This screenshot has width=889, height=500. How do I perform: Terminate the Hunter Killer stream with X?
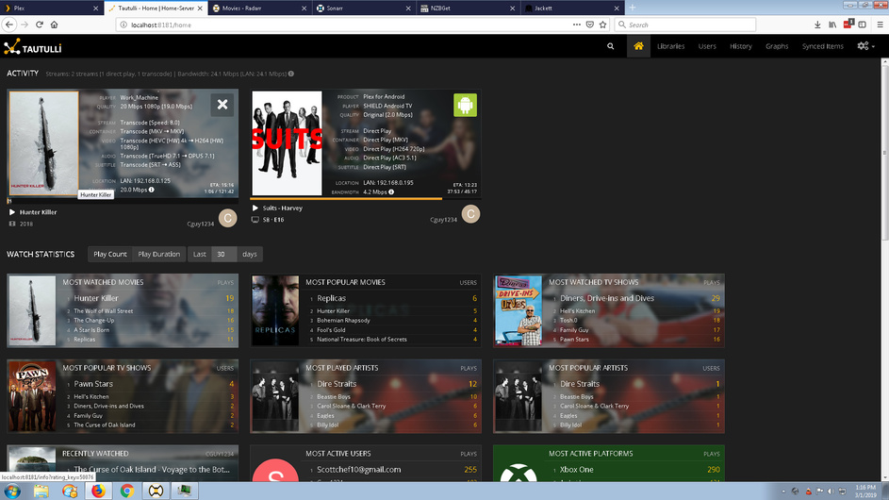[222, 105]
